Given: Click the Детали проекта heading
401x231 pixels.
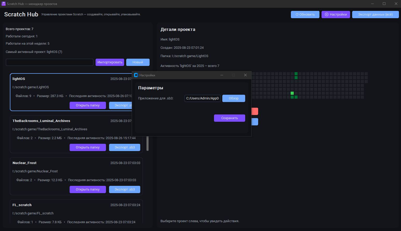Looking at the screenshot, I should (x=178, y=30).
